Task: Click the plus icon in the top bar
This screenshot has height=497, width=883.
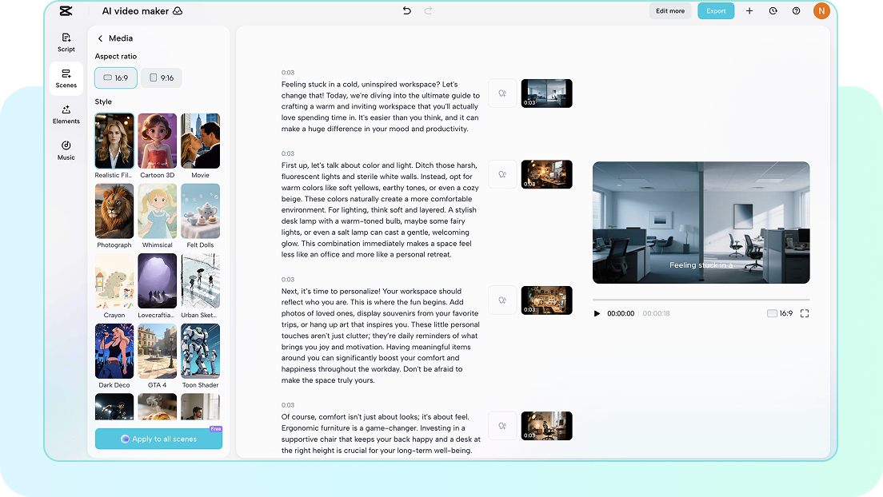Action: tap(748, 11)
